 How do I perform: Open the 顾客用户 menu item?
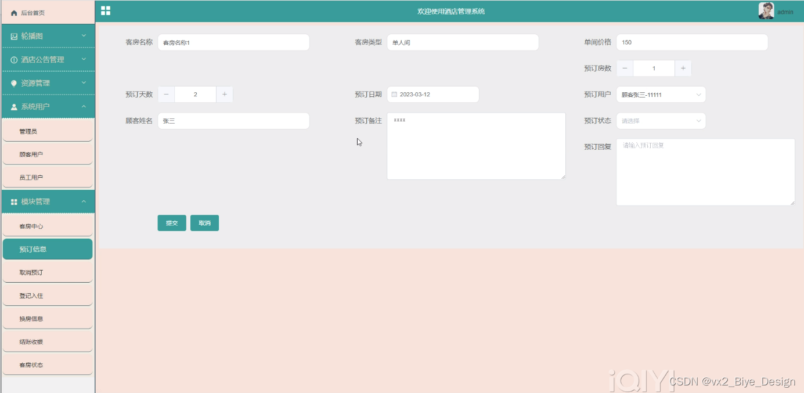(x=48, y=154)
